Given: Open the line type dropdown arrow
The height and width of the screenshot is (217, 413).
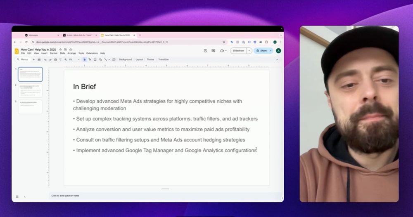Looking at the screenshot, I should click(109, 60).
